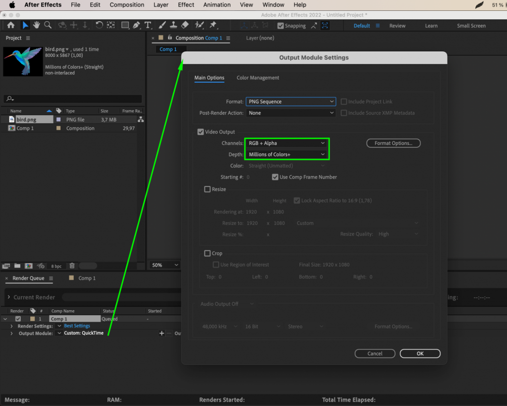The image size is (507, 406).
Task: Select the Brush tool
Action: [x=162, y=25]
